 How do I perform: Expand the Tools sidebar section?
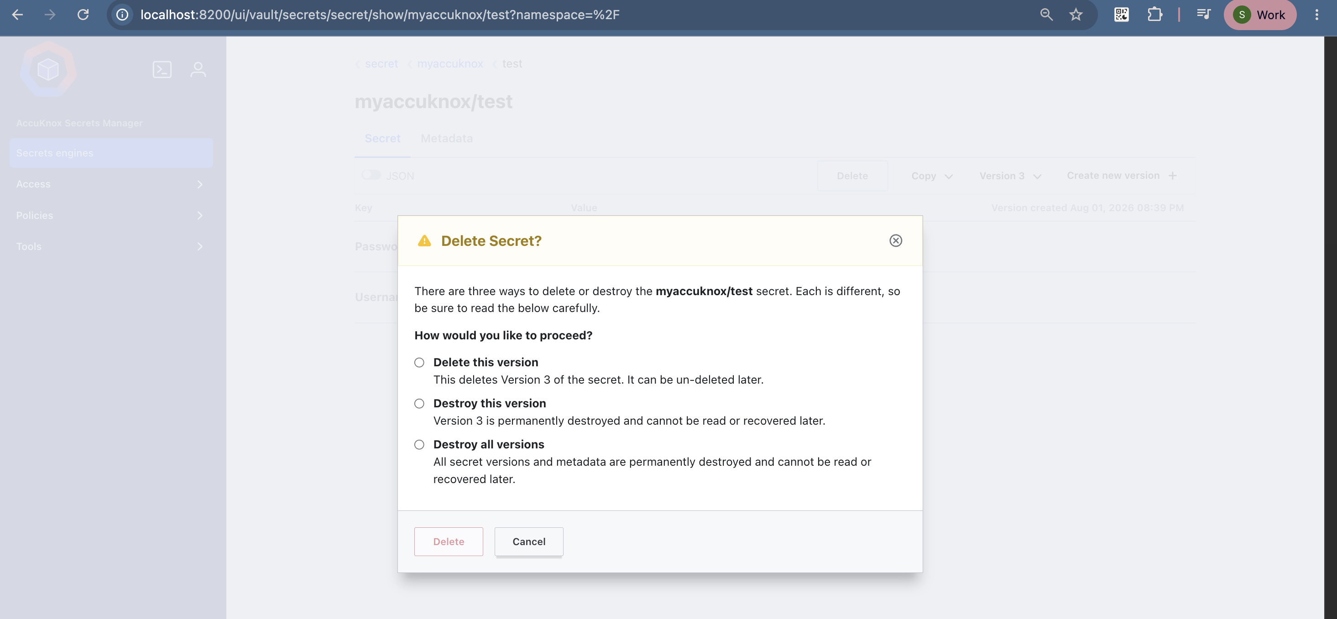click(x=111, y=246)
